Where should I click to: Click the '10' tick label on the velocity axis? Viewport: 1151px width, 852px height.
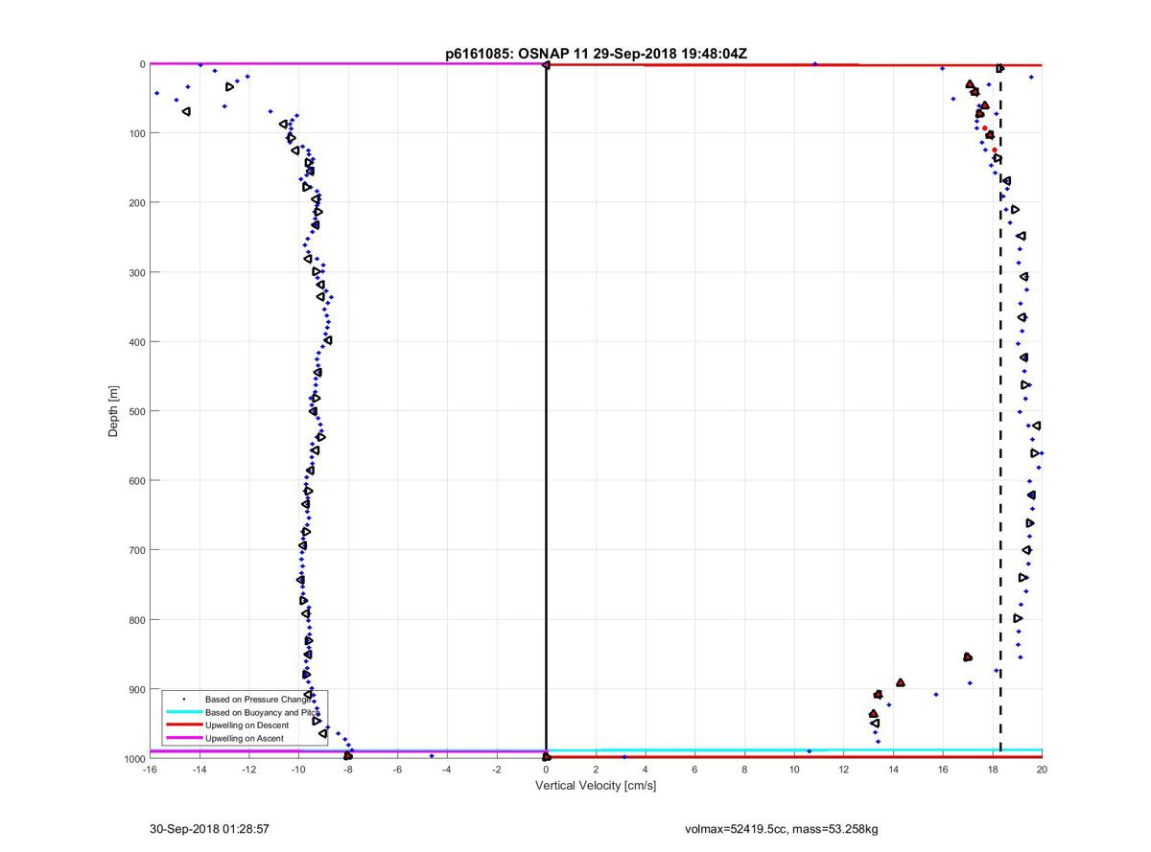[x=794, y=769]
